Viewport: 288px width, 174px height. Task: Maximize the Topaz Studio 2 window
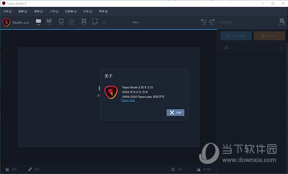pyautogui.click(x=273, y=3)
